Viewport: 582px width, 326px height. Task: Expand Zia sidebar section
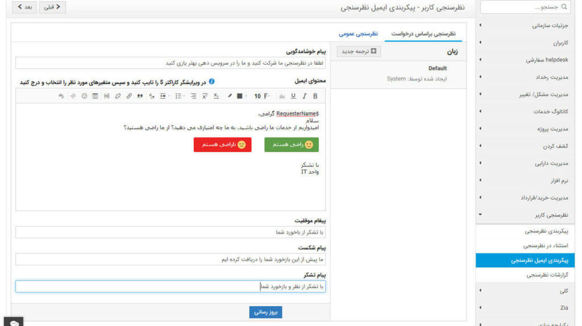coord(525,307)
